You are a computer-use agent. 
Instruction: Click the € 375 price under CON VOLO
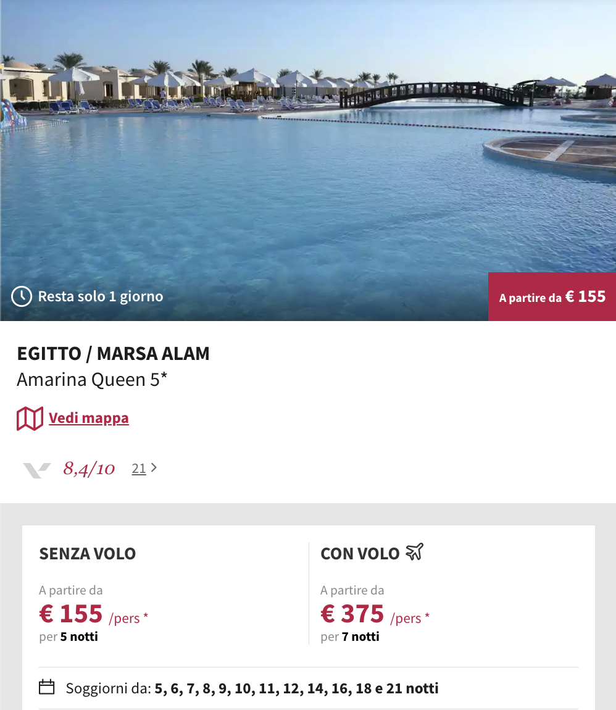click(x=352, y=614)
